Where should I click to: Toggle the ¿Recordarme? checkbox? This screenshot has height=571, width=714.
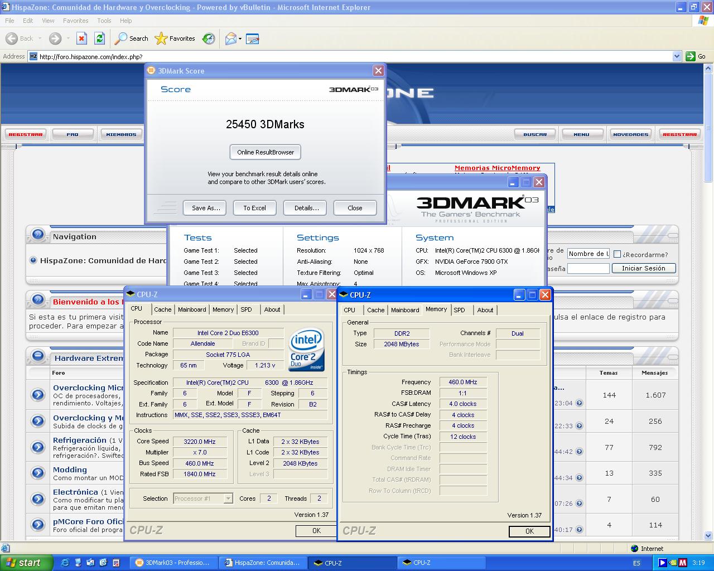617,254
